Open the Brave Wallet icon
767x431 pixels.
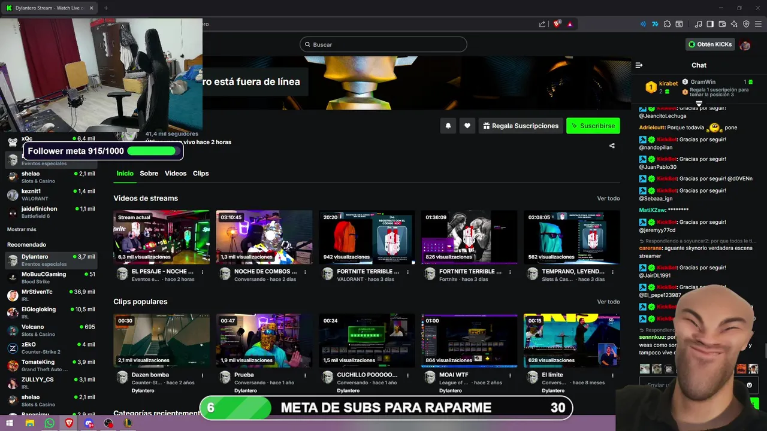(722, 24)
